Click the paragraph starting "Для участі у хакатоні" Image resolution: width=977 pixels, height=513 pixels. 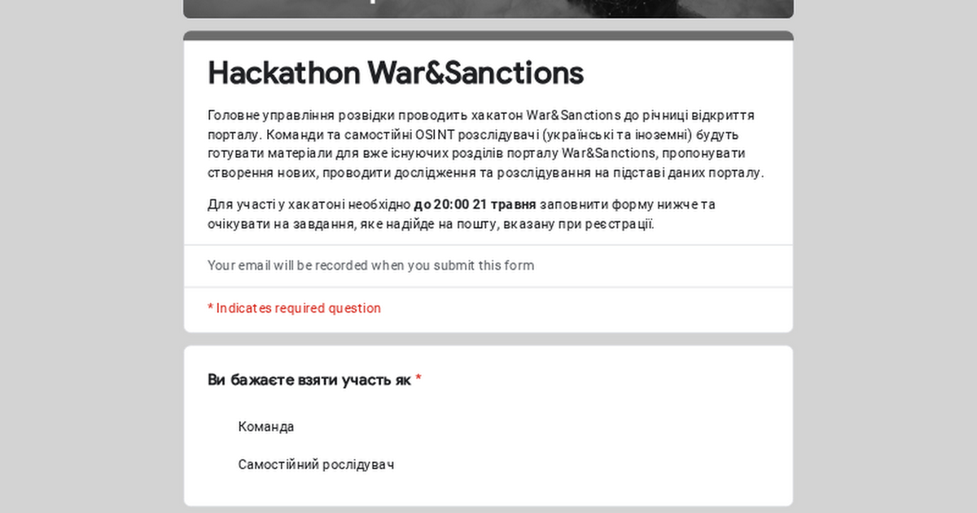click(x=456, y=214)
